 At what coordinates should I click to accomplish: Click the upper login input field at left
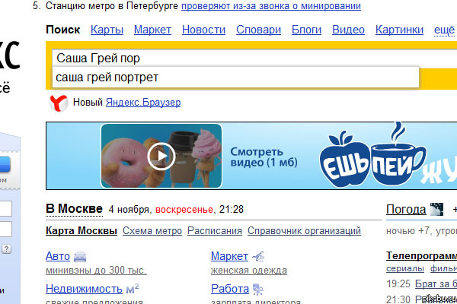[5, 208]
